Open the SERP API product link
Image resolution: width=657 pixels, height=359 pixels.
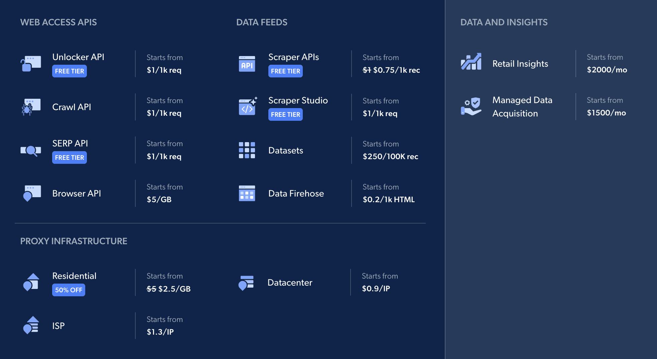click(x=70, y=143)
